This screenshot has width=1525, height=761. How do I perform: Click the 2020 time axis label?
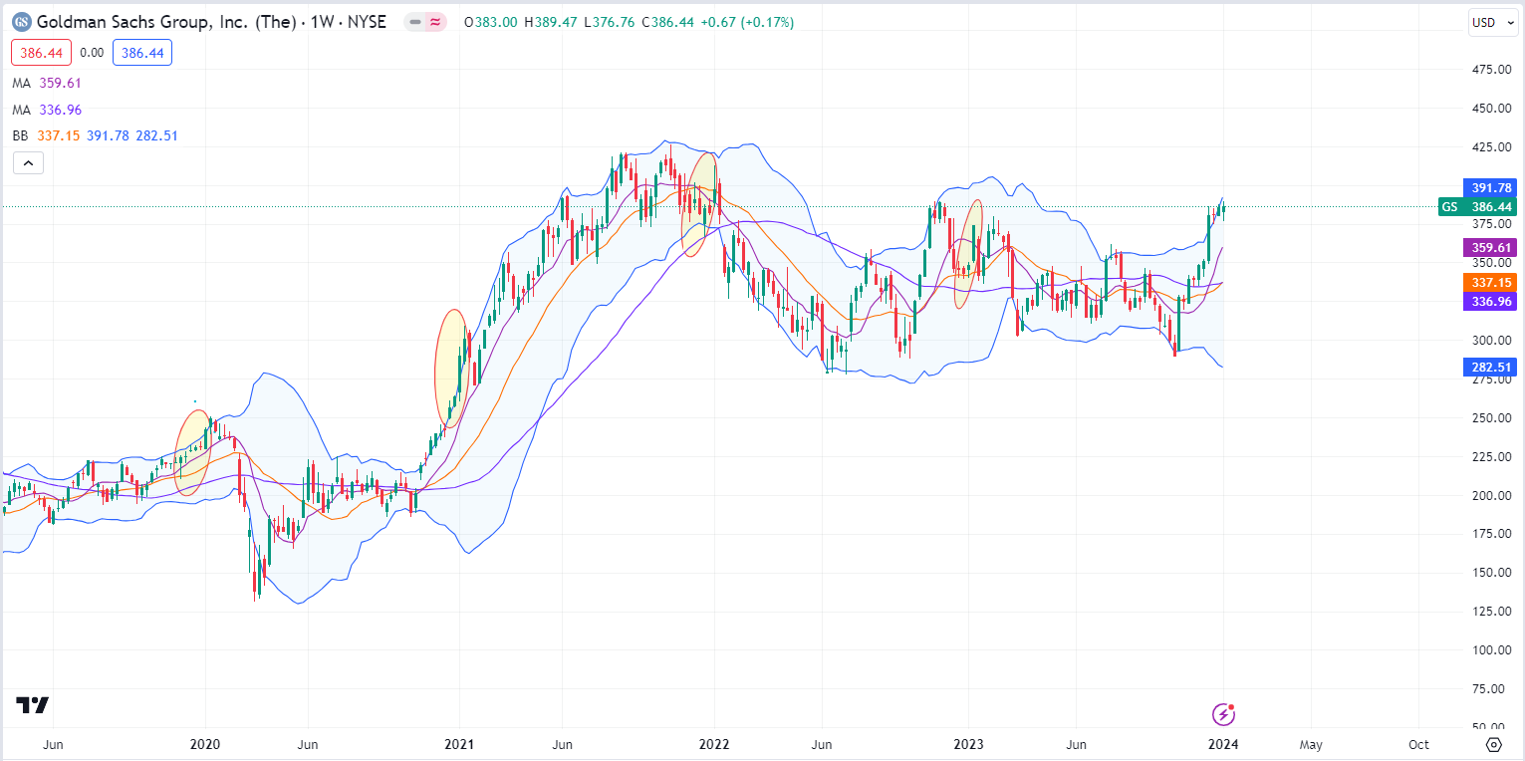(x=204, y=744)
